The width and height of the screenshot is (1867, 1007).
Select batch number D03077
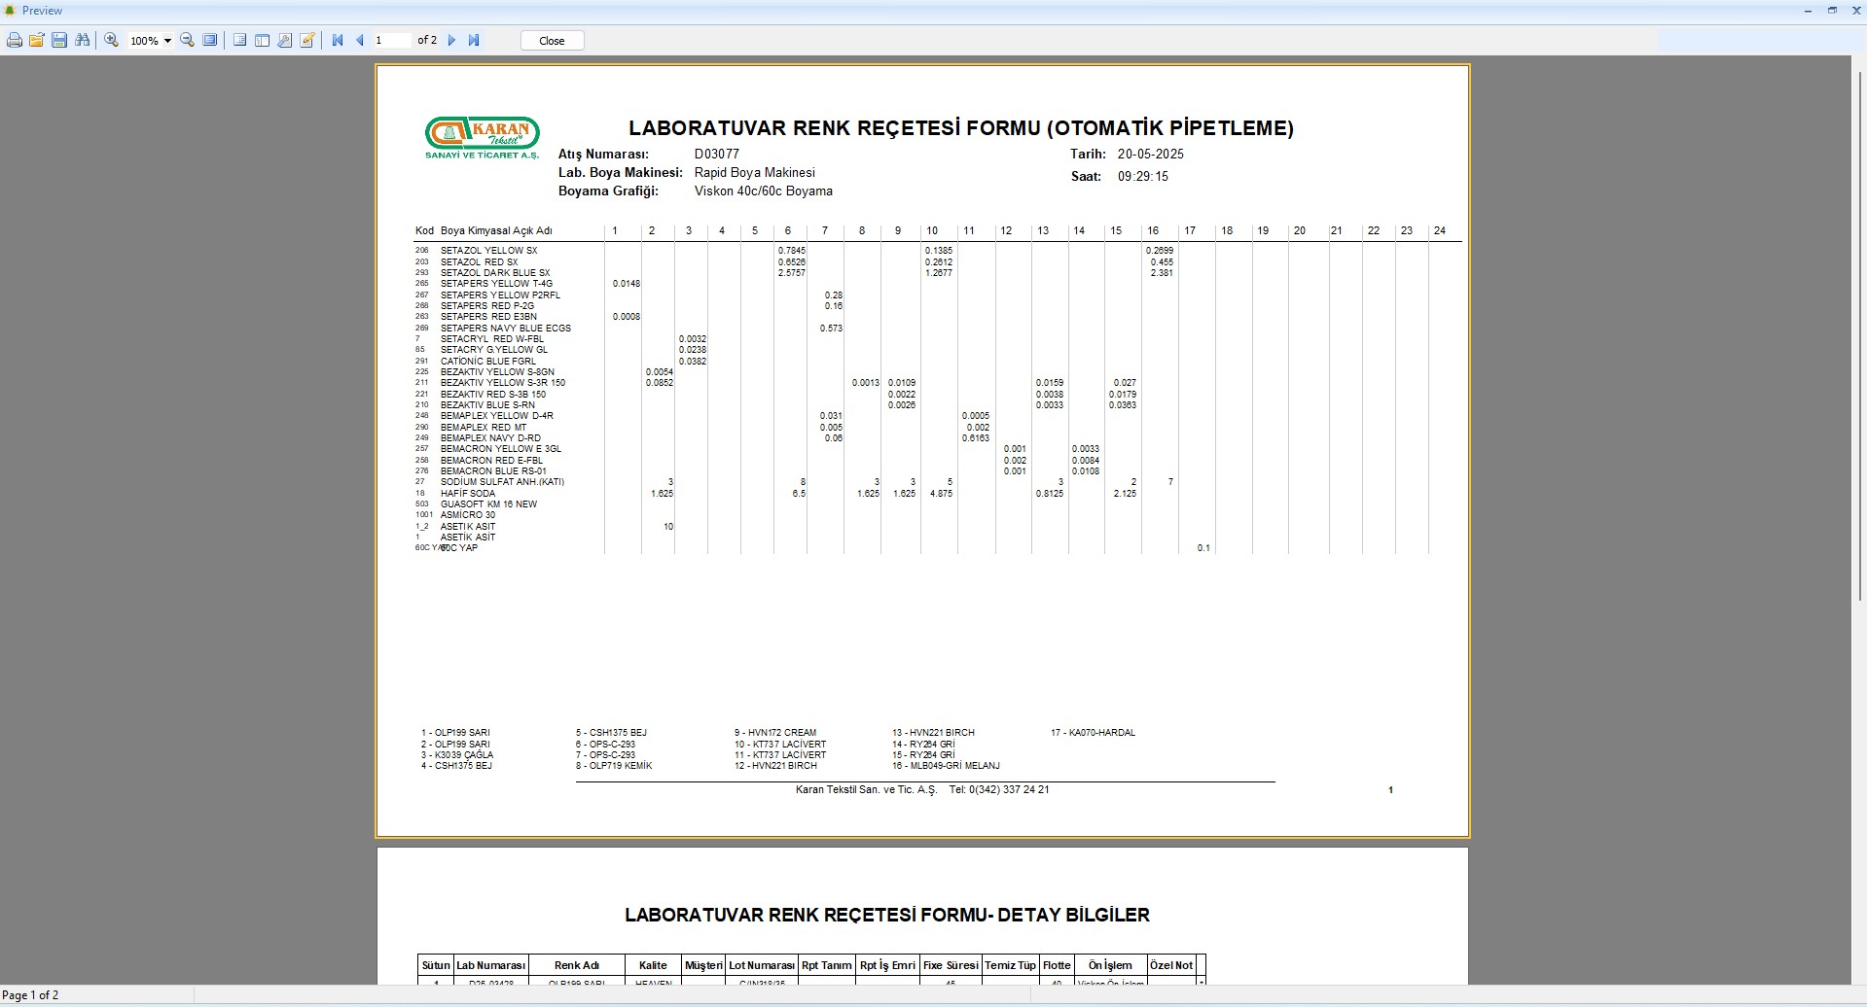coord(717,154)
